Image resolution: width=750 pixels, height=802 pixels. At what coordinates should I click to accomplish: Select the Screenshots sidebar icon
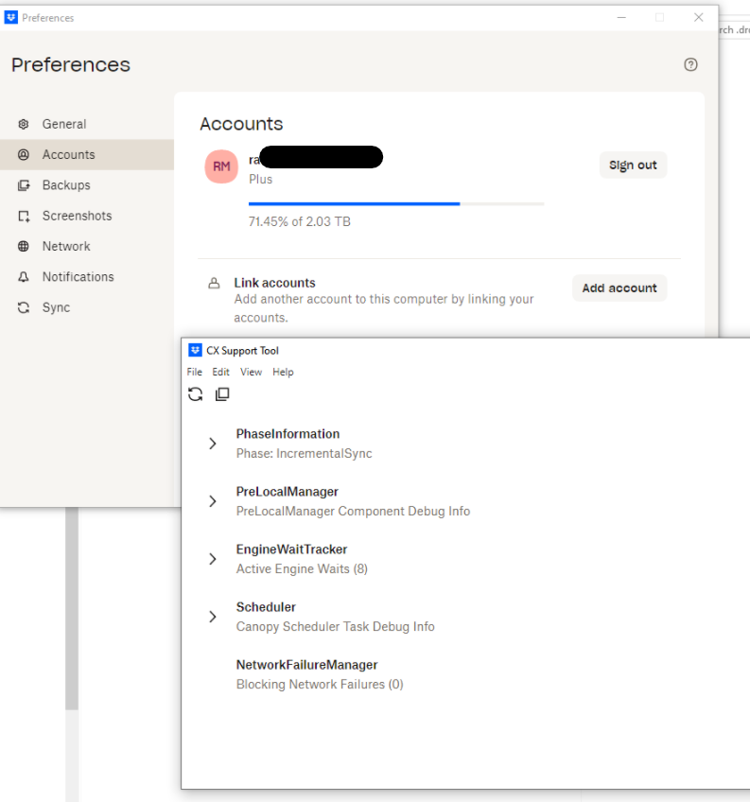(x=24, y=216)
